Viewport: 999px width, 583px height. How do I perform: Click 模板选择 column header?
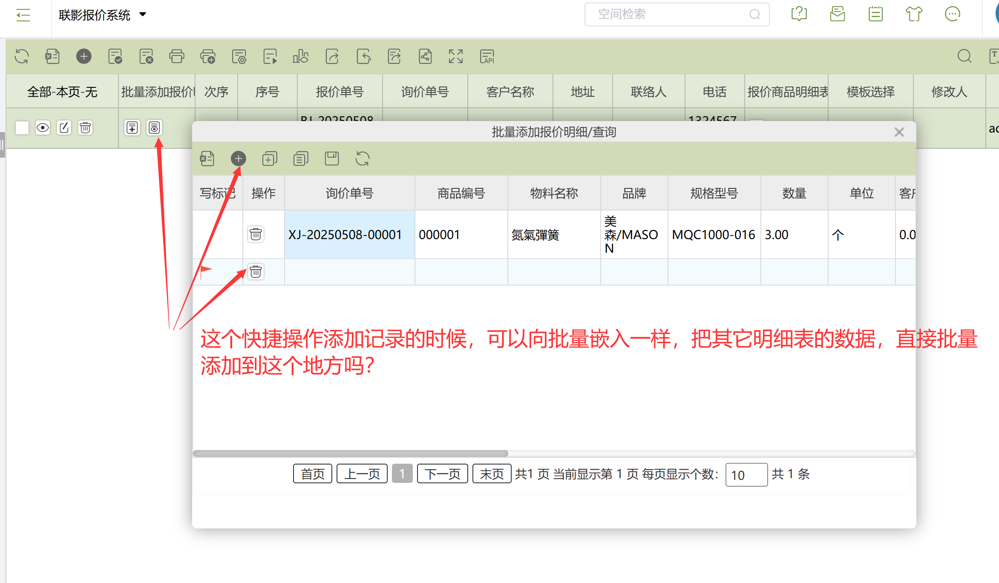pyautogui.click(x=871, y=92)
